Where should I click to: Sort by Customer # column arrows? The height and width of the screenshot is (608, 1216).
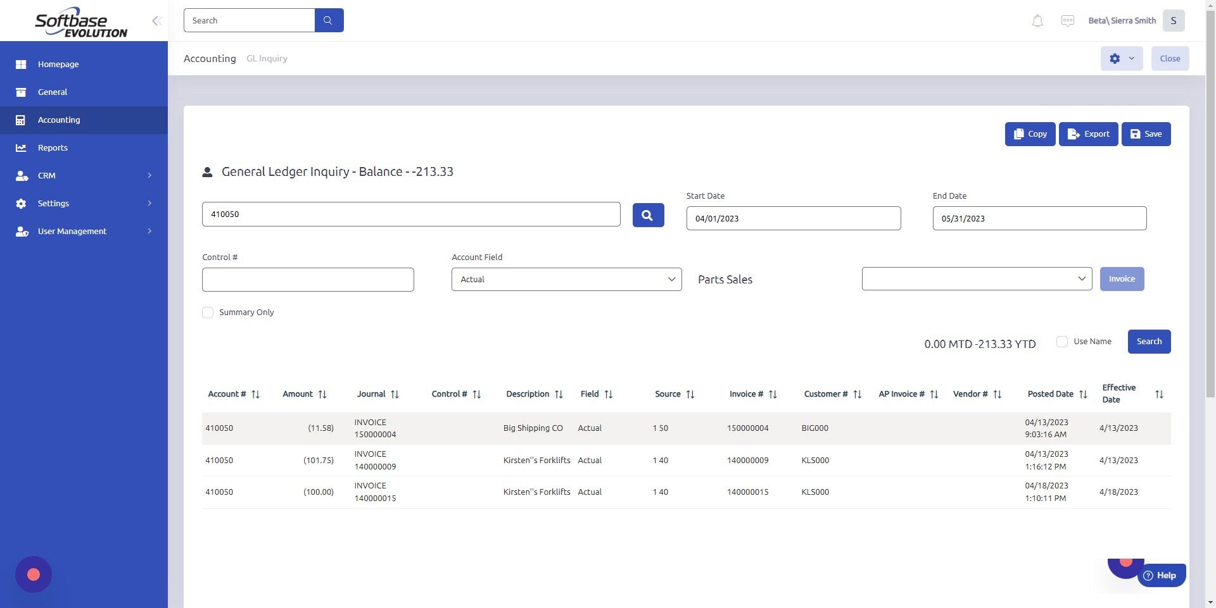857,394
